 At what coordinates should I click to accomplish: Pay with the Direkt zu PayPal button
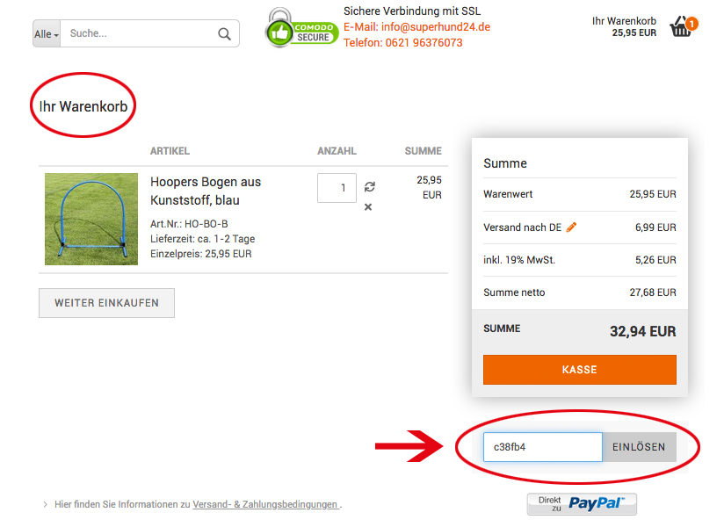click(582, 504)
